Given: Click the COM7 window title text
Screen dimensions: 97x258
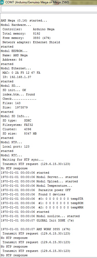Looking at the screenshot, I should tap(37, 2).
